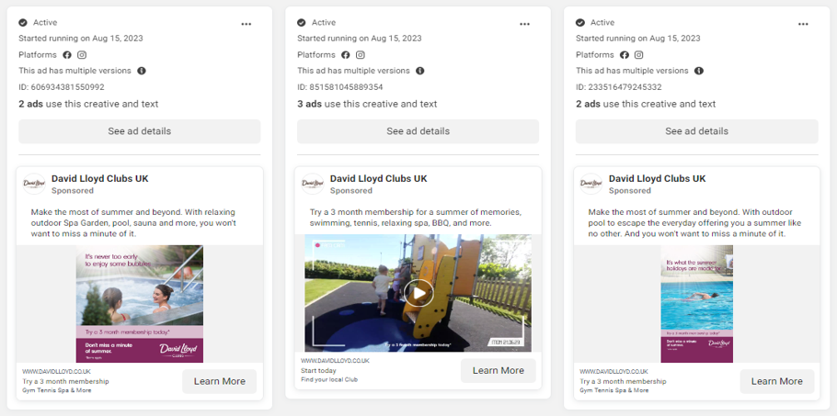This screenshot has width=837, height=416.
Task: Click Learn More on the Spa Garden ad
Action: (x=220, y=381)
